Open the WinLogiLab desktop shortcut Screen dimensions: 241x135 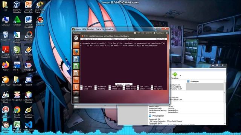point(29,66)
